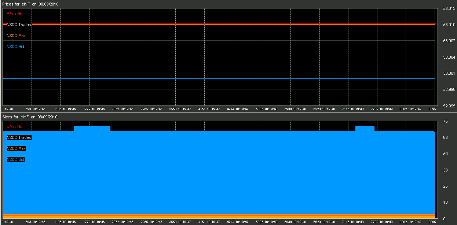Click the 53.010 label on the price axis
The image size is (457, 225).
point(449,25)
